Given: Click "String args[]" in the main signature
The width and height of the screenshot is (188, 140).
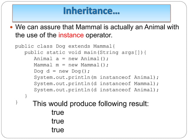Looking at the screenshot, I should tap(122, 53).
